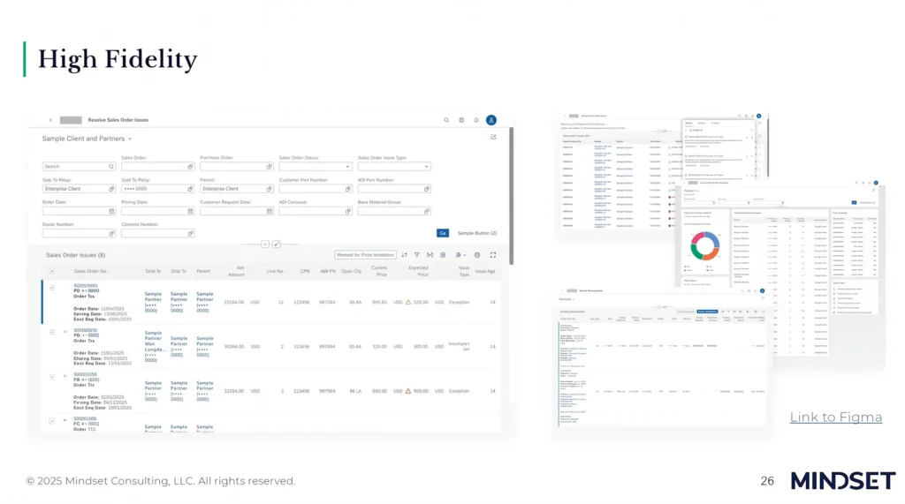Screen dimensions: 905x504
Task: Open table settings gear icon
Action: [476, 255]
